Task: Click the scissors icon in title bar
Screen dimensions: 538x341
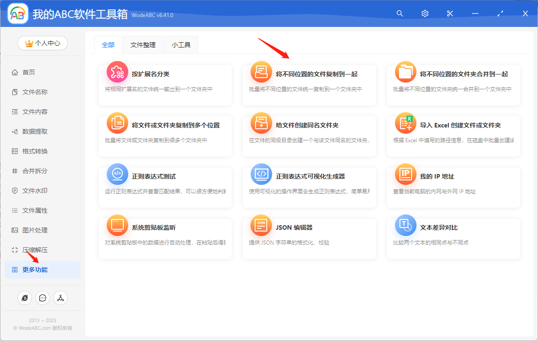Action: 450,13
